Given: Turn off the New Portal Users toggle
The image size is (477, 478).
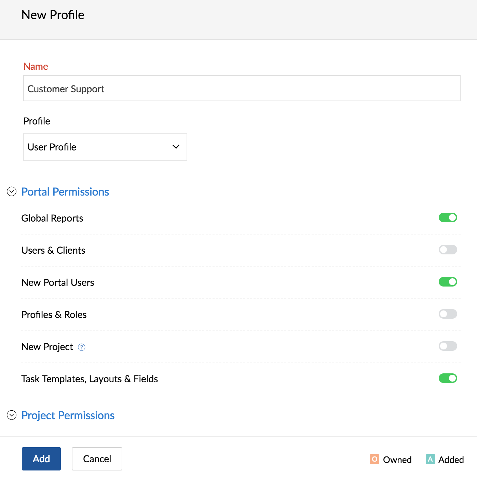Looking at the screenshot, I should coord(448,282).
